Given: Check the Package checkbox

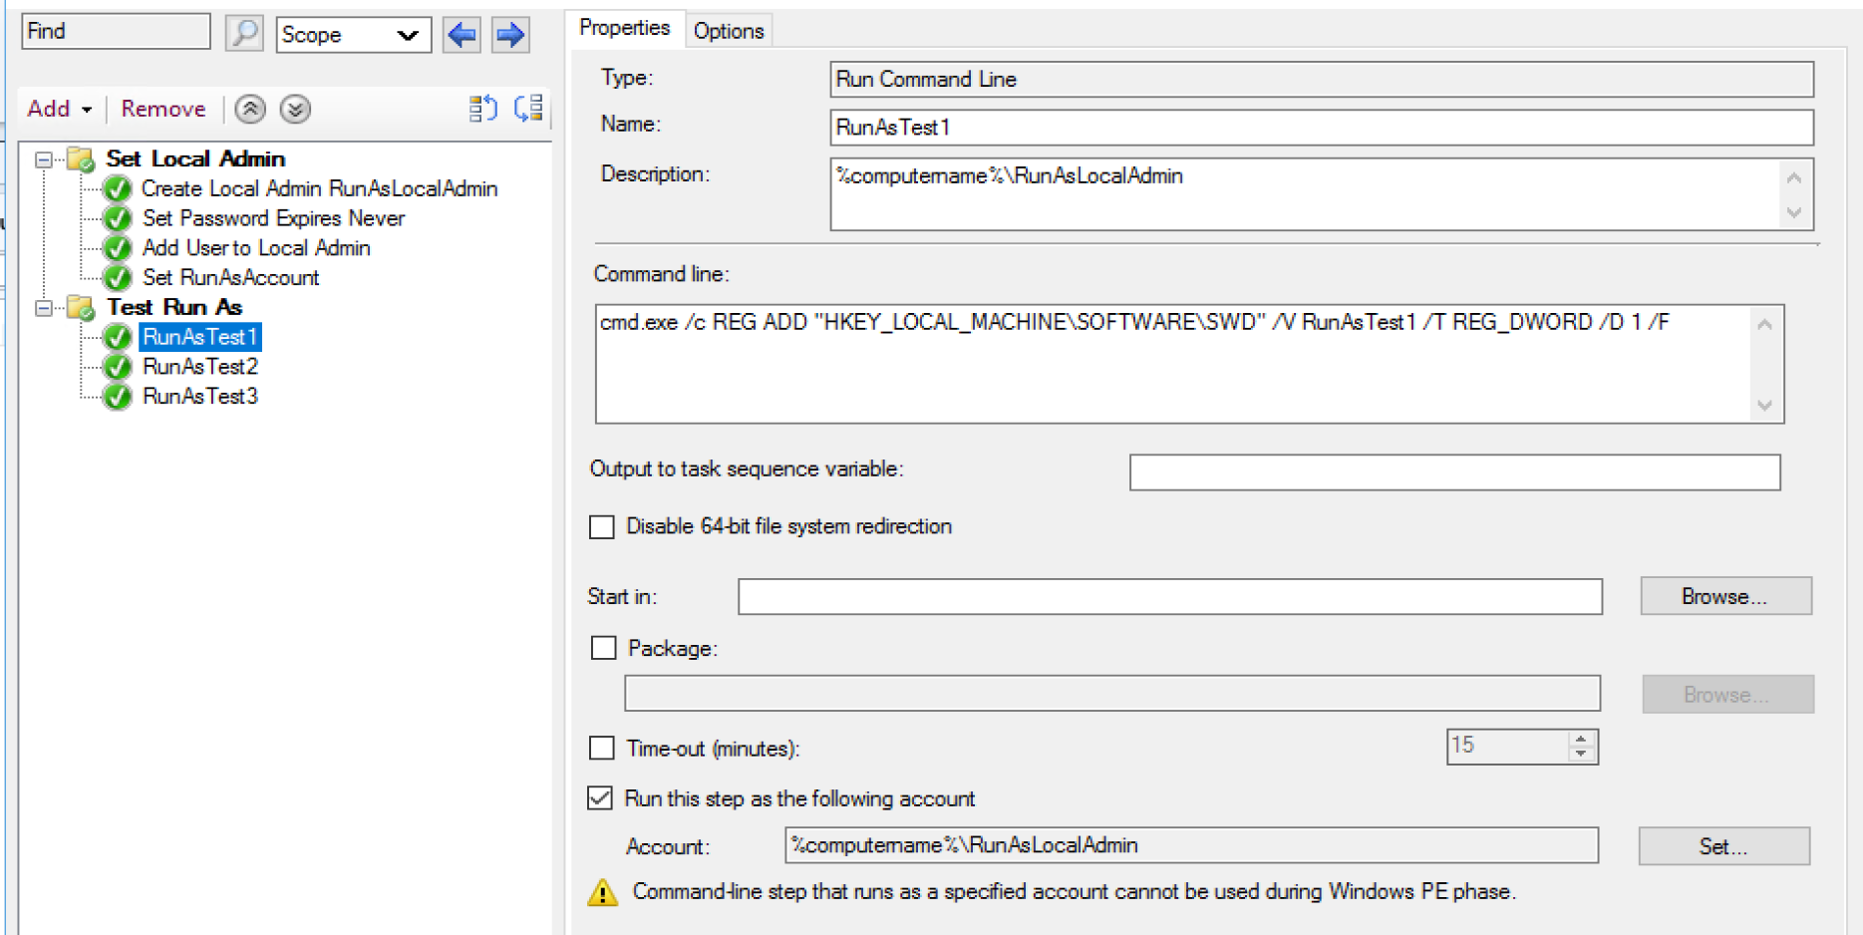Looking at the screenshot, I should pyautogui.click(x=604, y=649).
